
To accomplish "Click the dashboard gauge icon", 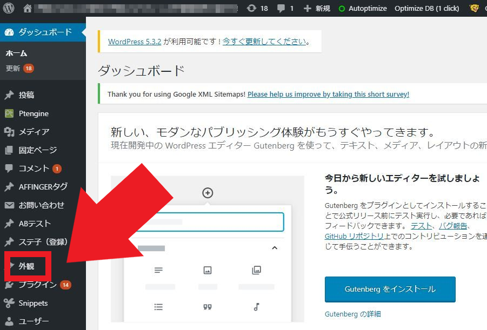I will click(9, 32).
